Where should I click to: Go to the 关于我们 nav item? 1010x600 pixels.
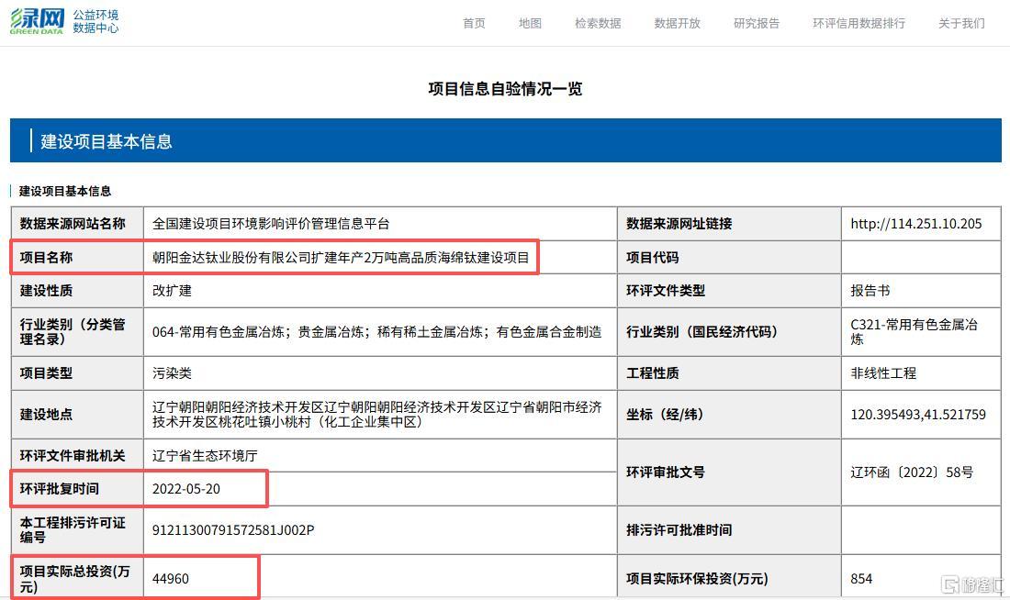[961, 23]
